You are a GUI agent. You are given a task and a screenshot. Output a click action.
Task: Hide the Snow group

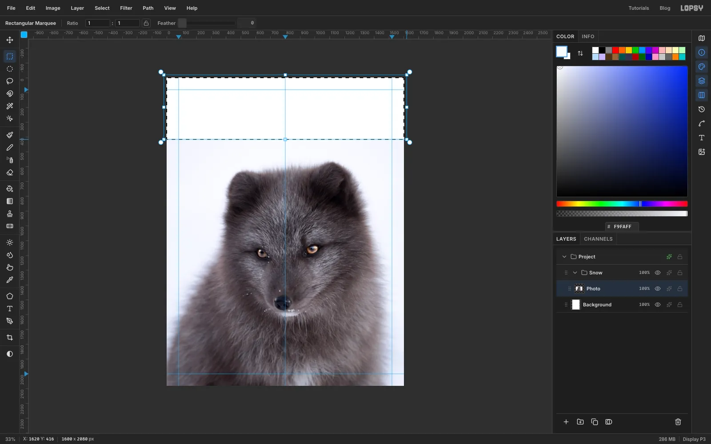(x=658, y=273)
